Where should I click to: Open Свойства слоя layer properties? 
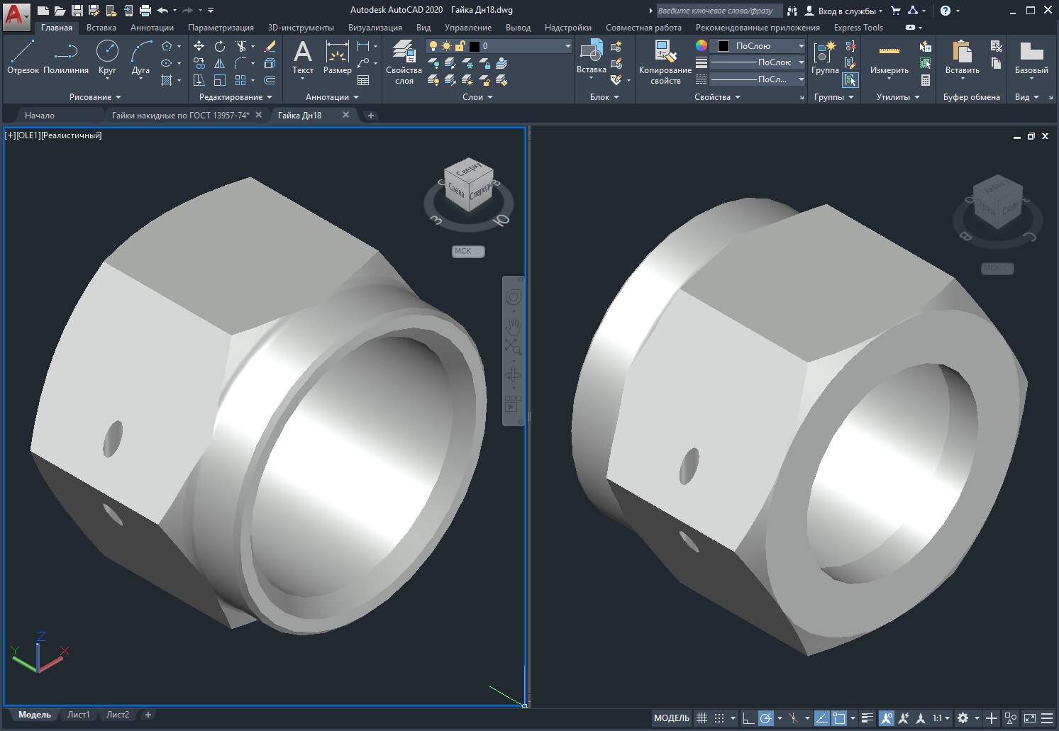[x=404, y=62]
